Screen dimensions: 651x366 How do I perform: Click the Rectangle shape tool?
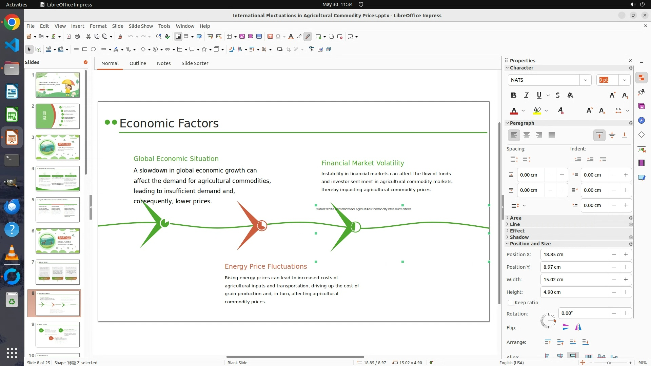[x=85, y=49]
